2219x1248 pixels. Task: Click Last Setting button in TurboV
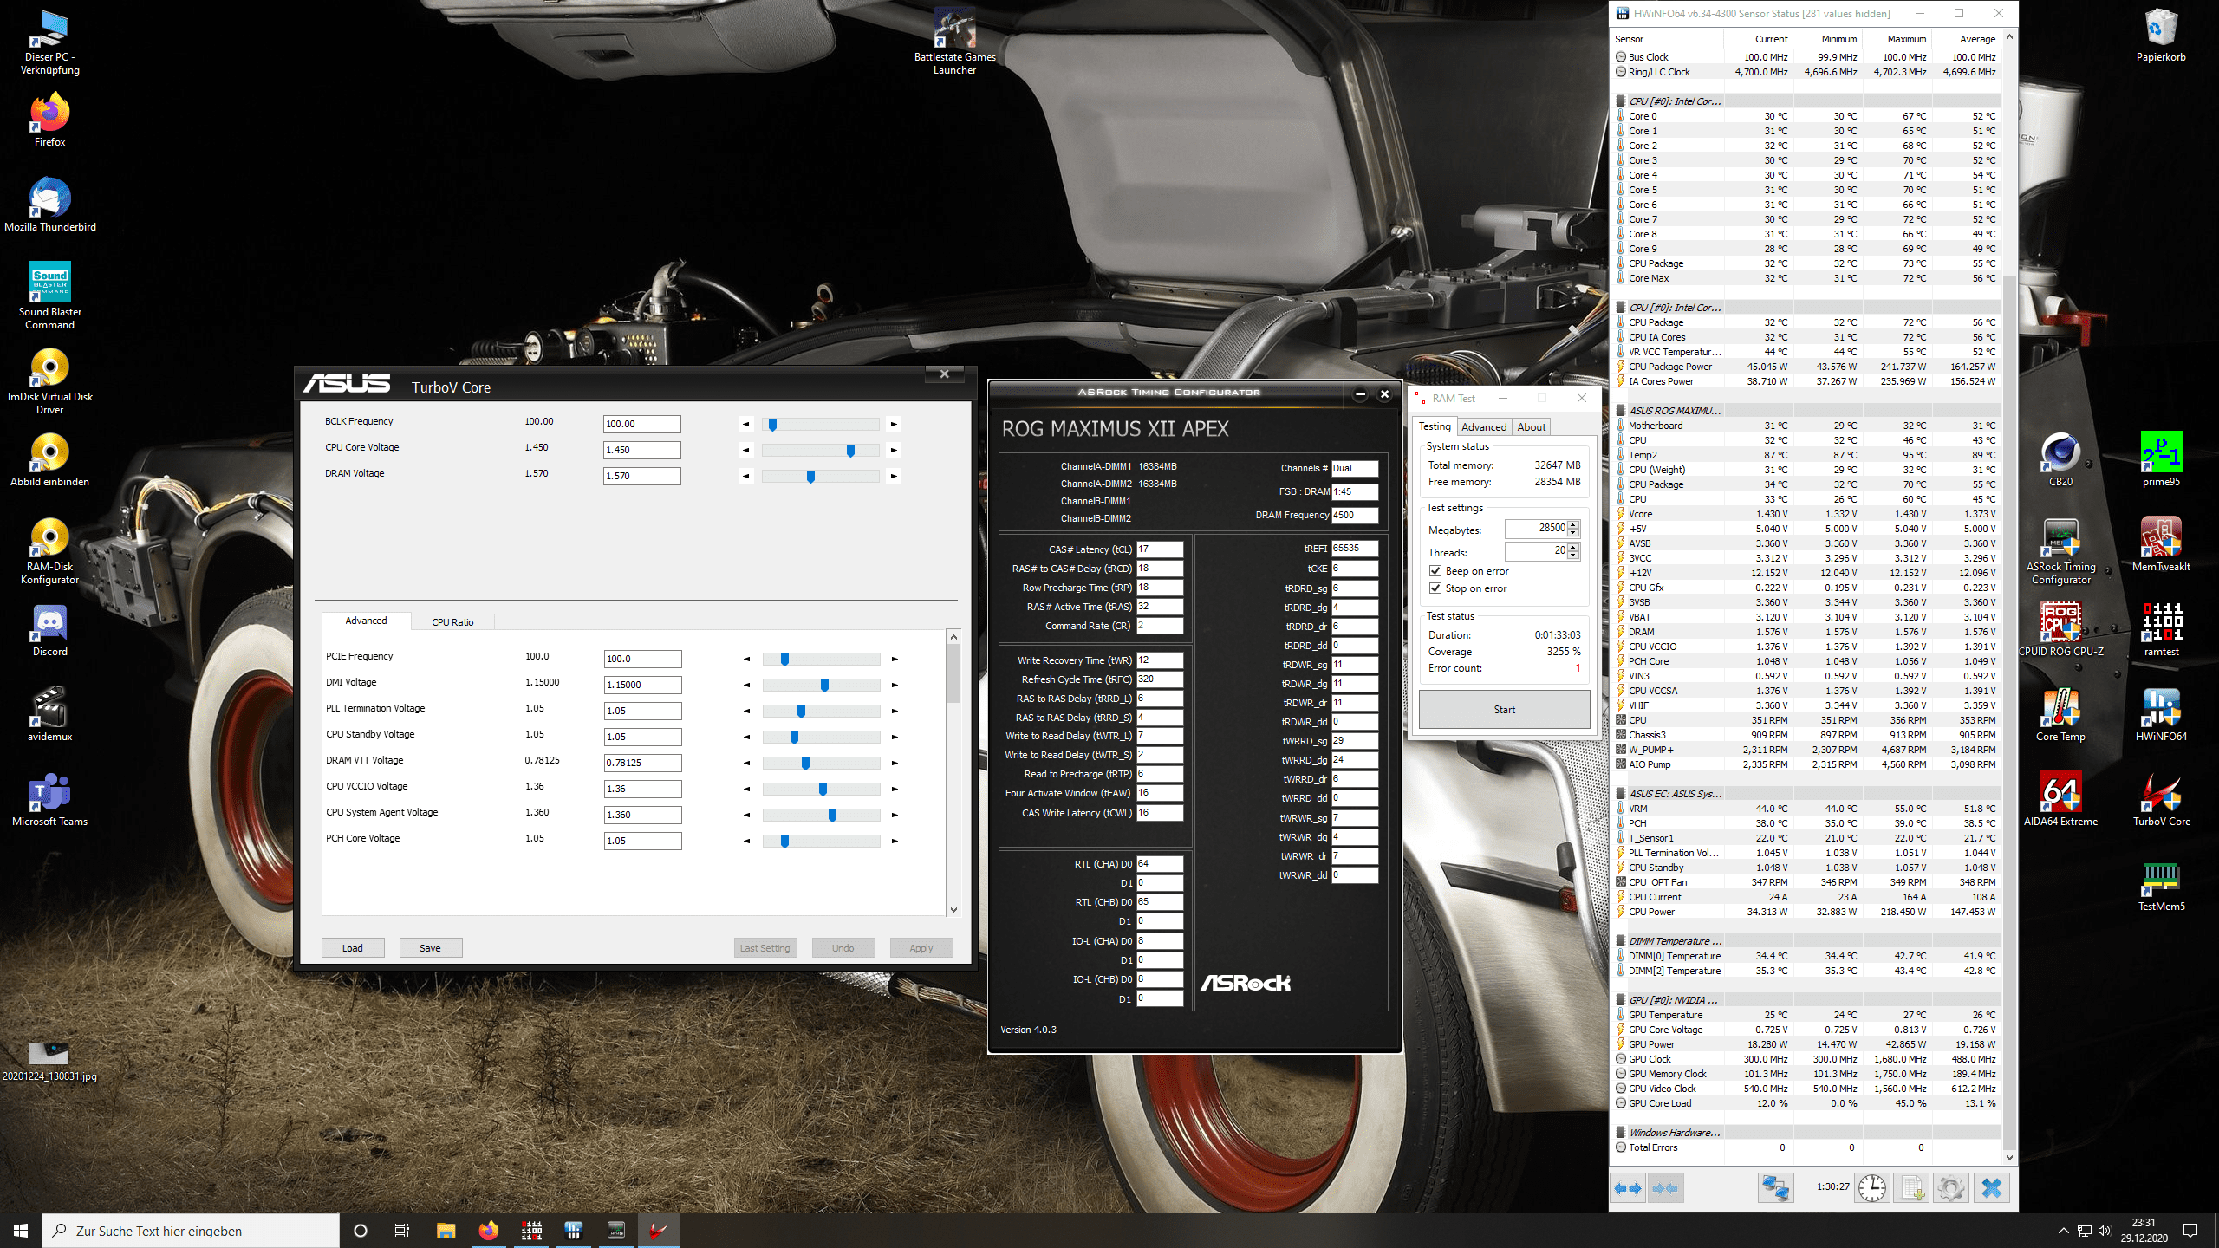pyautogui.click(x=765, y=948)
